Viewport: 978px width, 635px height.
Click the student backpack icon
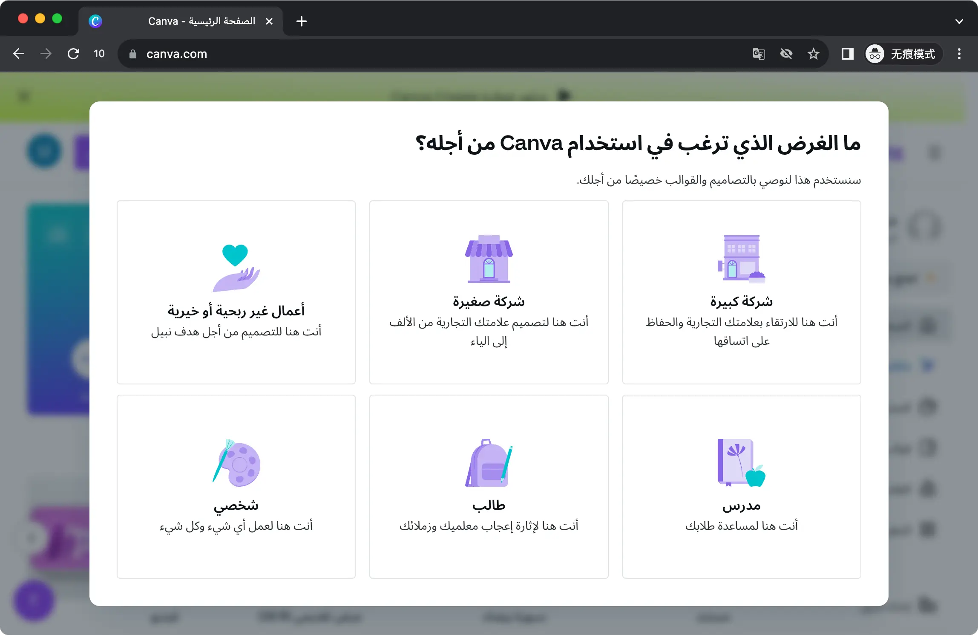coord(489,463)
